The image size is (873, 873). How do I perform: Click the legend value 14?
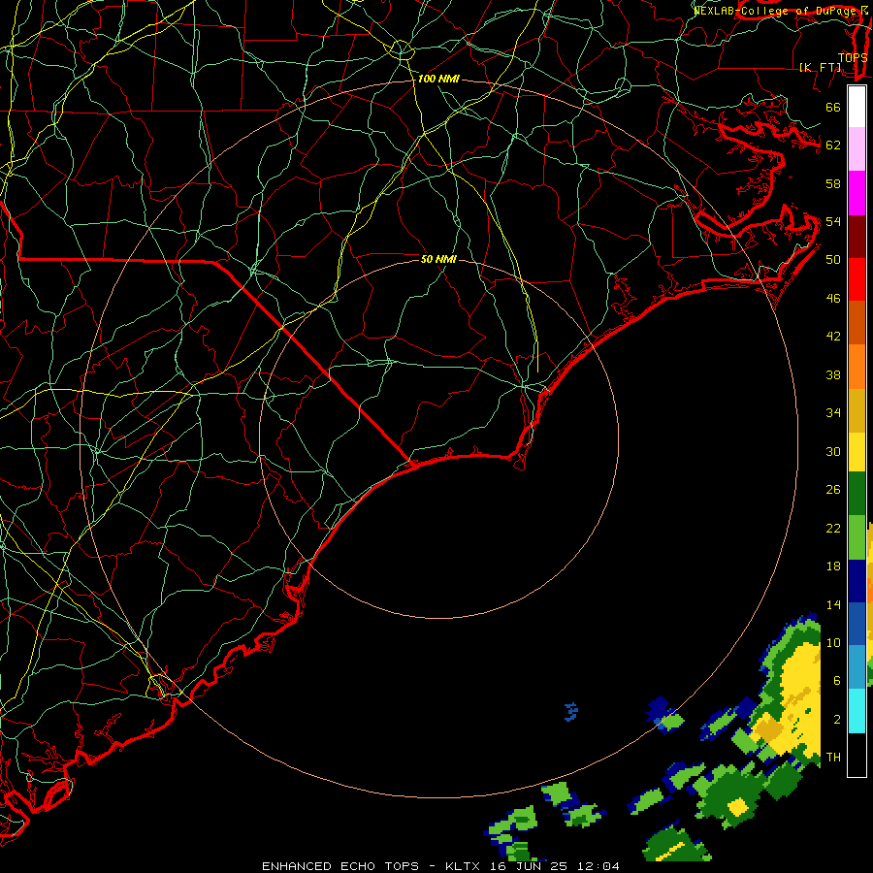[x=833, y=604]
